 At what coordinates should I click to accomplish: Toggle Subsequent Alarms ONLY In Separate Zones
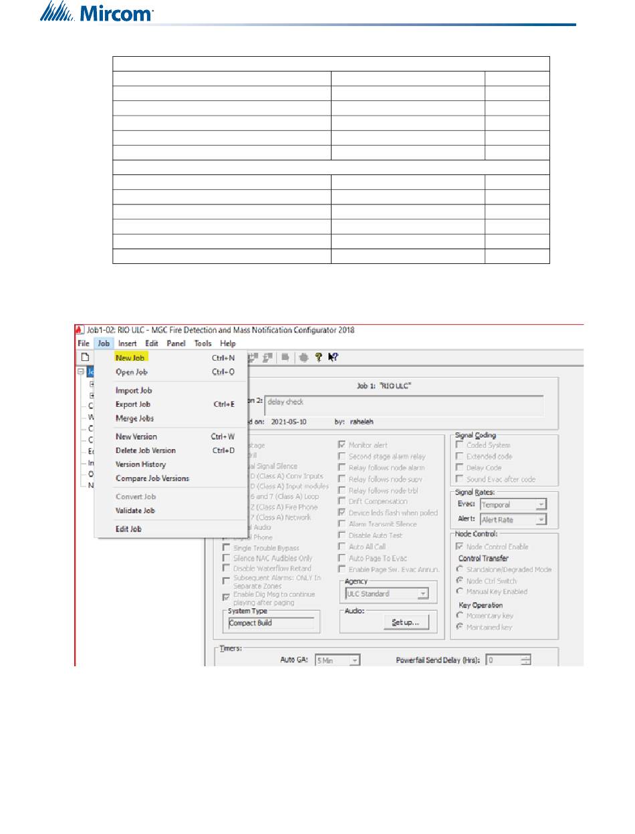tap(227, 581)
